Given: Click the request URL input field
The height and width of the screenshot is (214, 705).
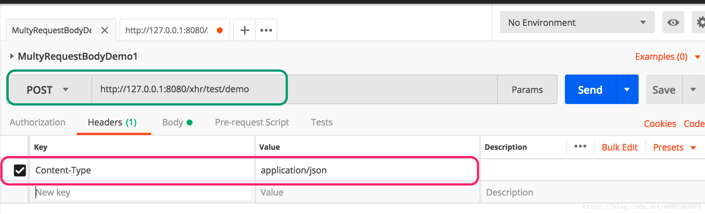Looking at the screenshot, I should click(294, 90).
